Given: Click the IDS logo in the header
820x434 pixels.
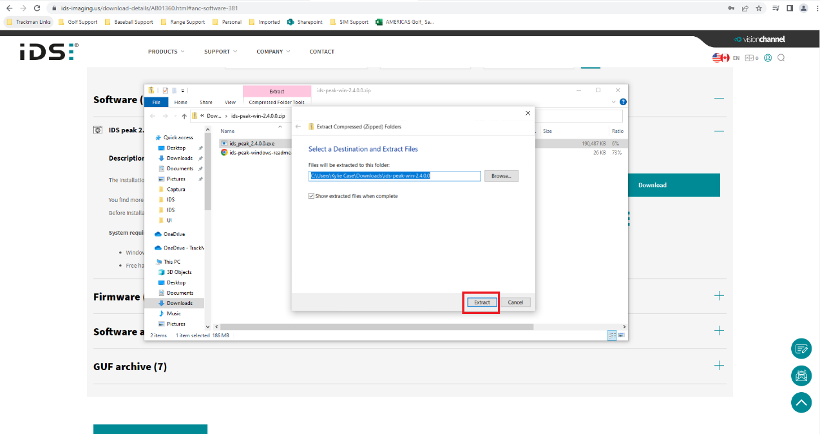Looking at the screenshot, I should [48, 52].
